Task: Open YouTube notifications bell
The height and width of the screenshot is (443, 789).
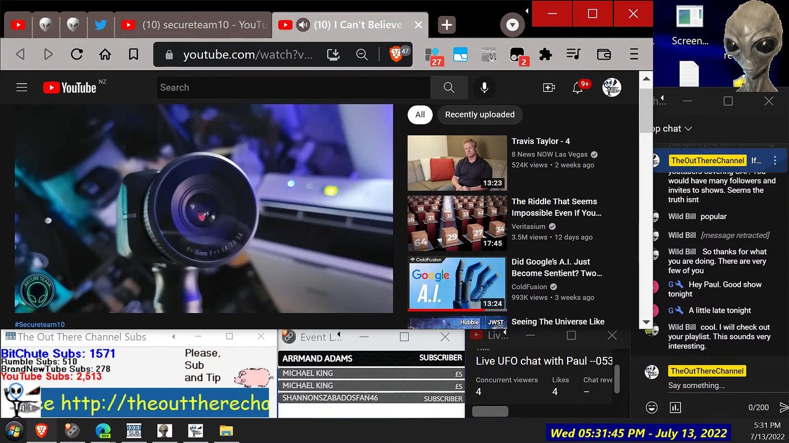Action: click(578, 87)
